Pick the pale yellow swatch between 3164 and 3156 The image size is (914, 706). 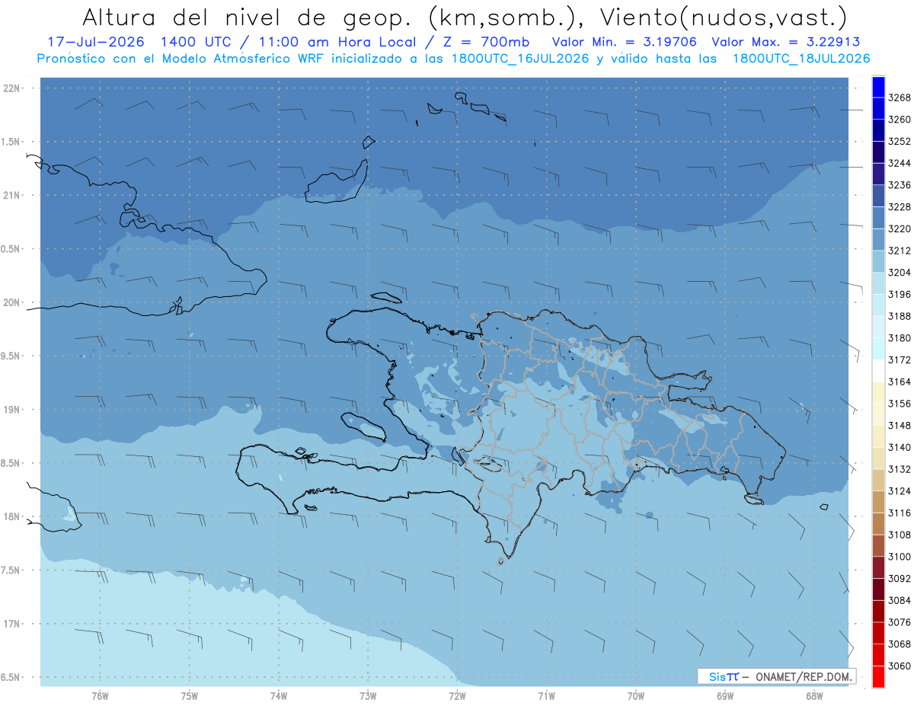click(x=878, y=393)
